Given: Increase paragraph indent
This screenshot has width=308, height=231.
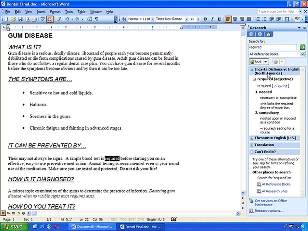Looking at the screenshot, I should [278, 19].
